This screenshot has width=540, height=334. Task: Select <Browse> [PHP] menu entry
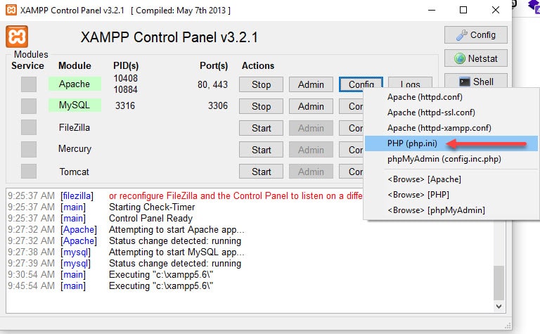[451, 195]
